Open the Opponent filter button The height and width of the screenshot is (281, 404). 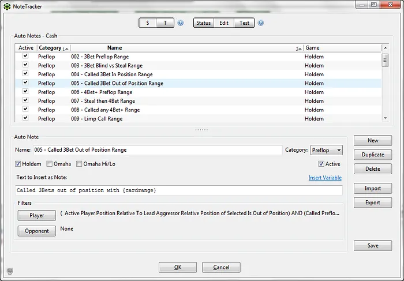pos(36,231)
